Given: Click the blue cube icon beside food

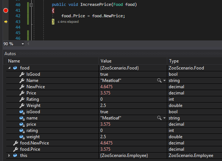Looking at the screenshot, I should tap(15, 68).
